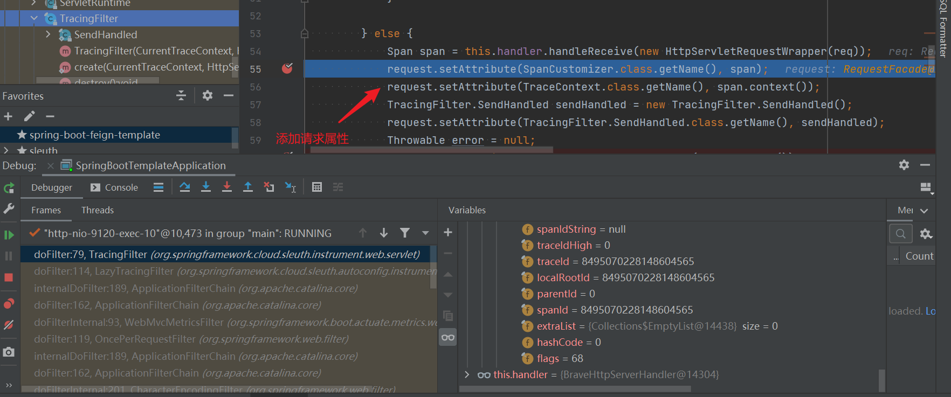Restore debugger layout icon
Screen dimensions: 951x397
[926, 187]
